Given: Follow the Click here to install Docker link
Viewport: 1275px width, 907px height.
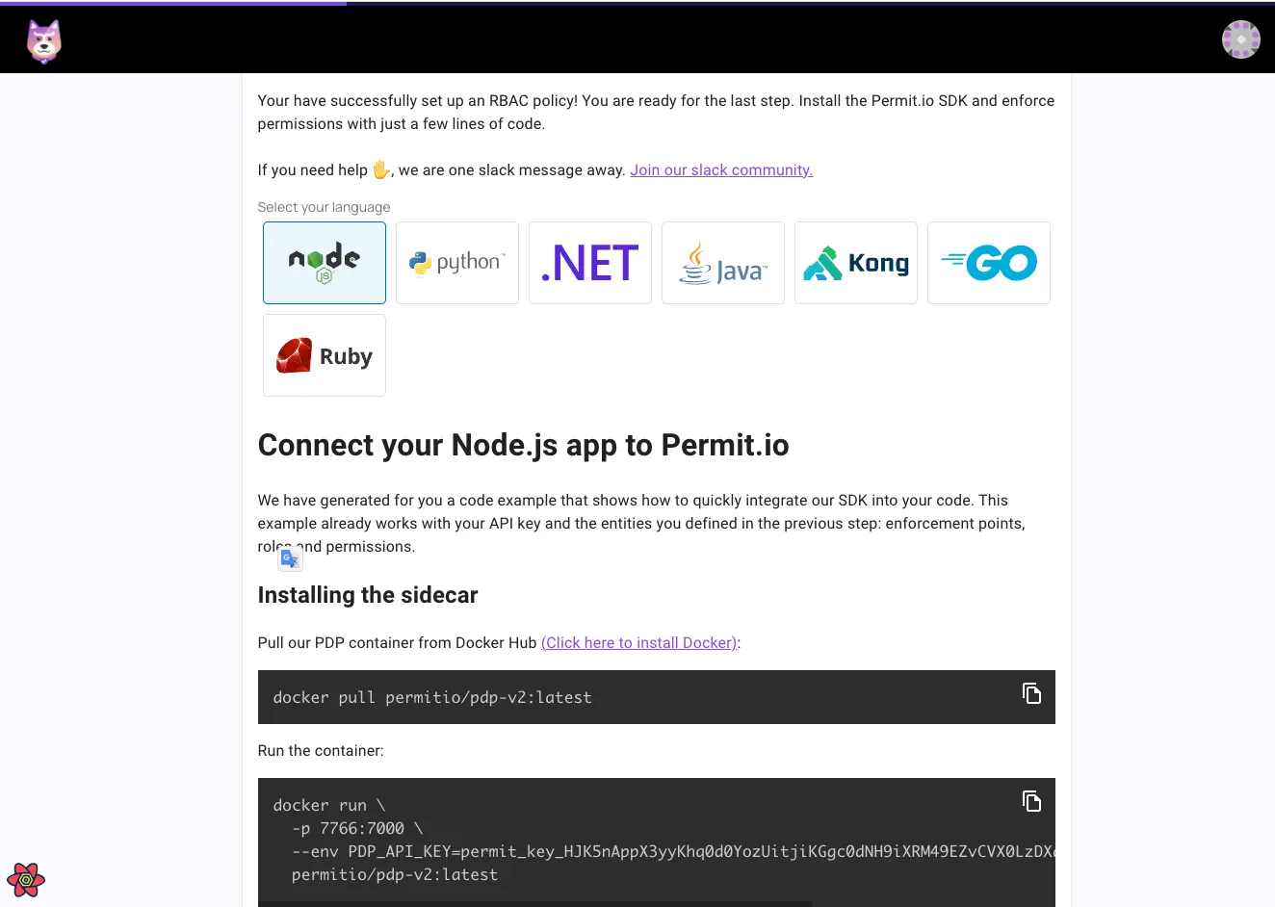Looking at the screenshot, I should [639, 643].
